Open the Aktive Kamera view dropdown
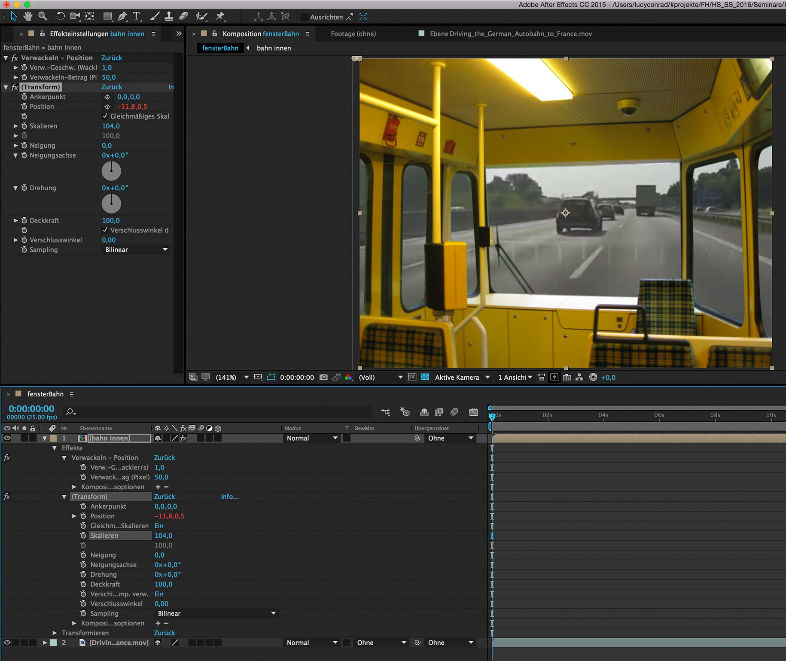786x661 pixels. coord(462,377)
